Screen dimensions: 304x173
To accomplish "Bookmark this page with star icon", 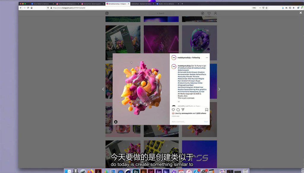I will 266,8.
